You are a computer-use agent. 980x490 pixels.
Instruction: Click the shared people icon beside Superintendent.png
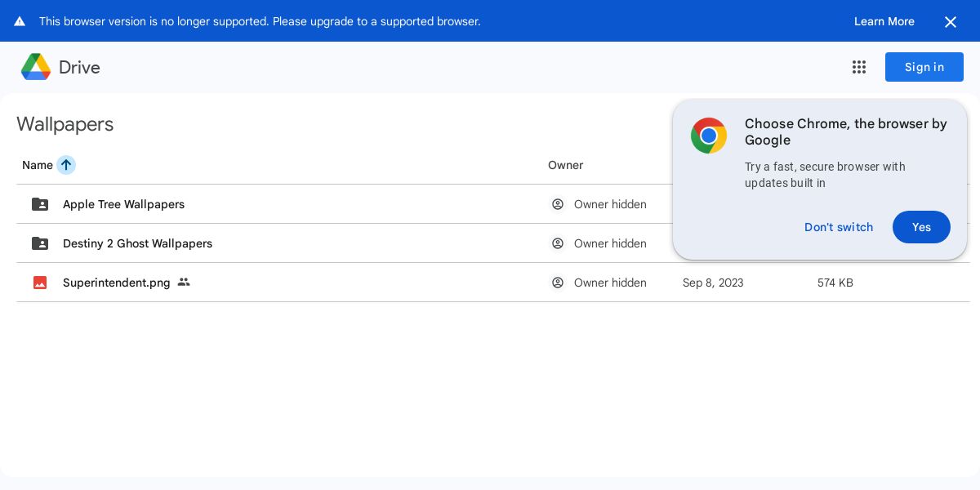coord(184,283)
